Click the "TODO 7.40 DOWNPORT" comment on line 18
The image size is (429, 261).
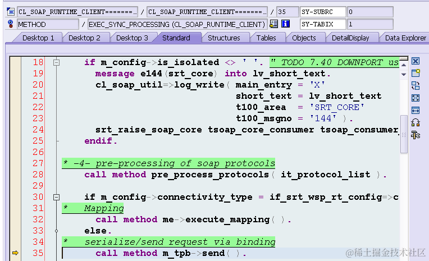tap(331, 62)
